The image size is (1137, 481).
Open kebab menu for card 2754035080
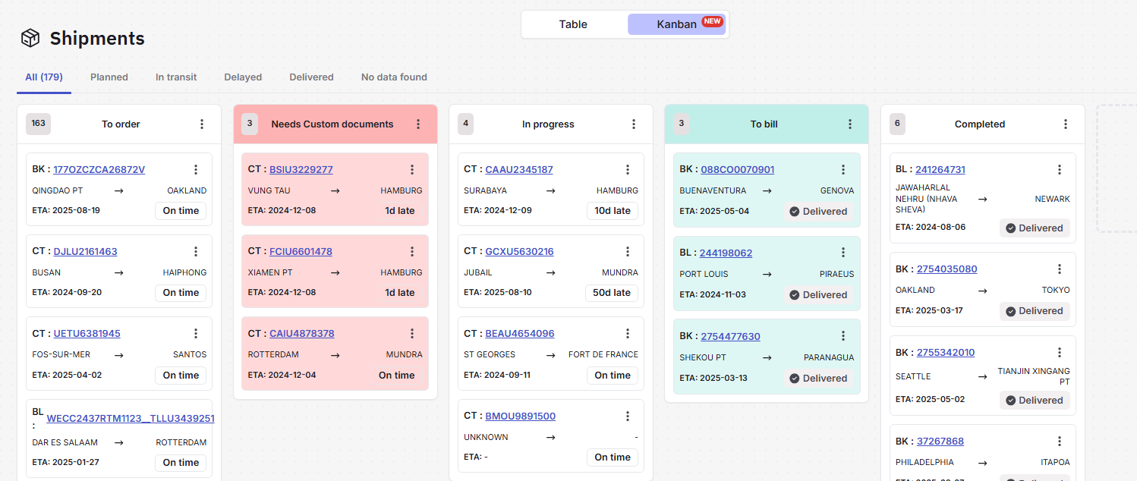point(1060,269)
